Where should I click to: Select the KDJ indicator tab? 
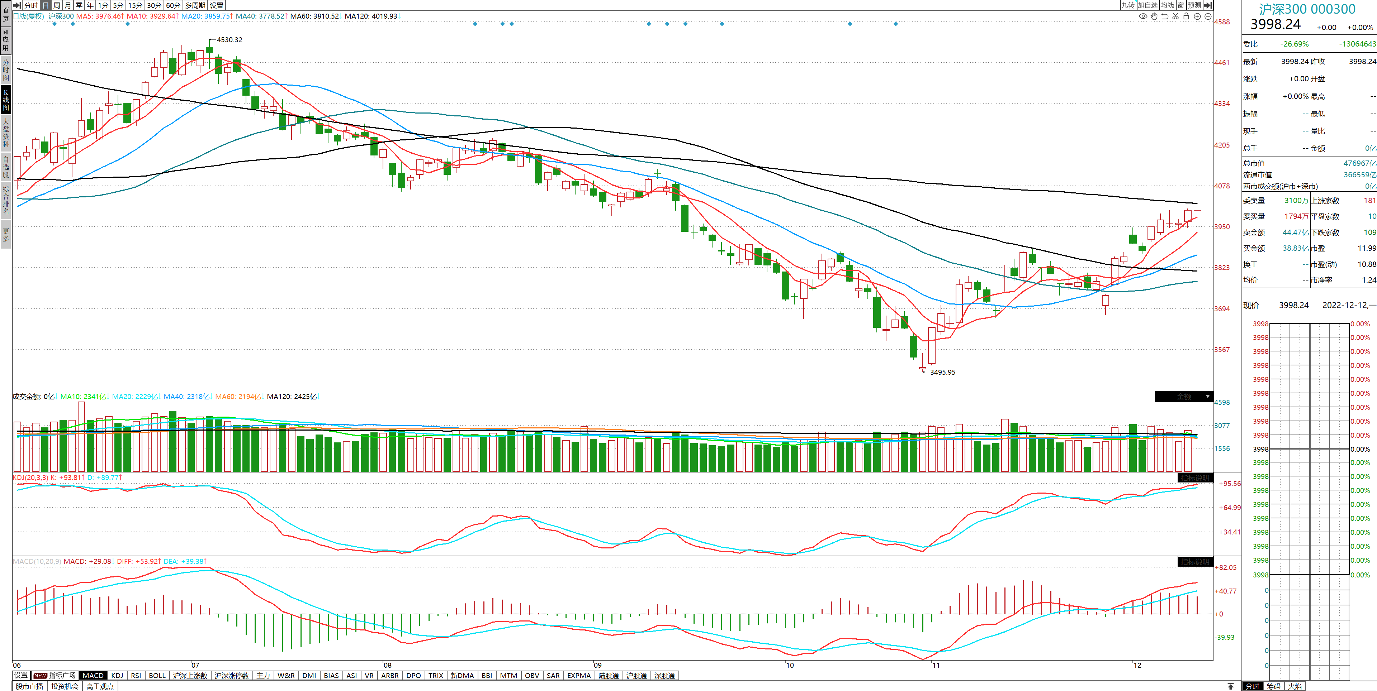tap(117, 676)
